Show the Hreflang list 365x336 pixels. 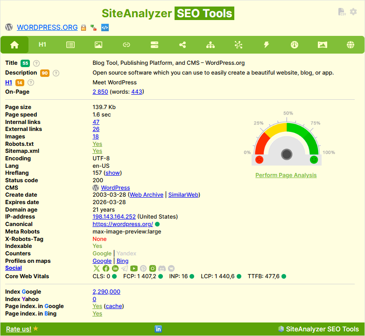coord(112,173)
